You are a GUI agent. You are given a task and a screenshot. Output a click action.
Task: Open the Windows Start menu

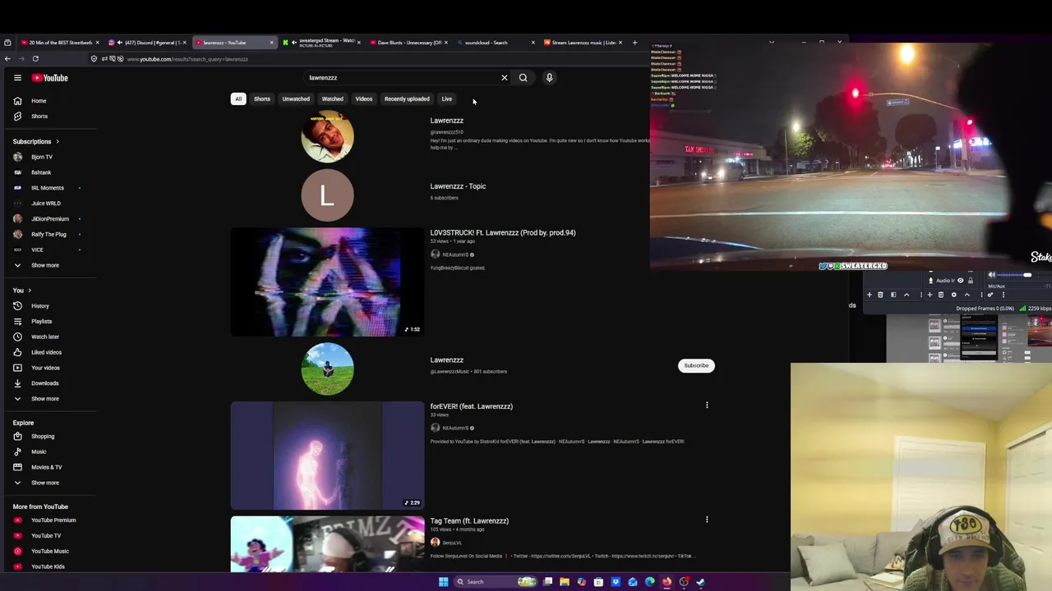point(443,582)
